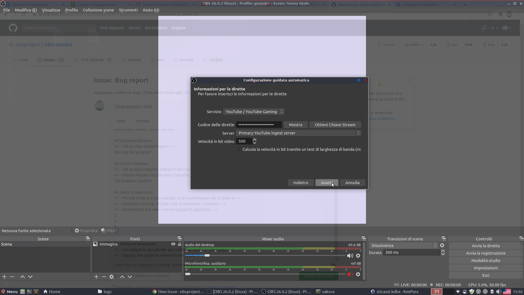Open the Strumenti menu
This screenshot has width=524, height=295.
click(x=128, y=10)
